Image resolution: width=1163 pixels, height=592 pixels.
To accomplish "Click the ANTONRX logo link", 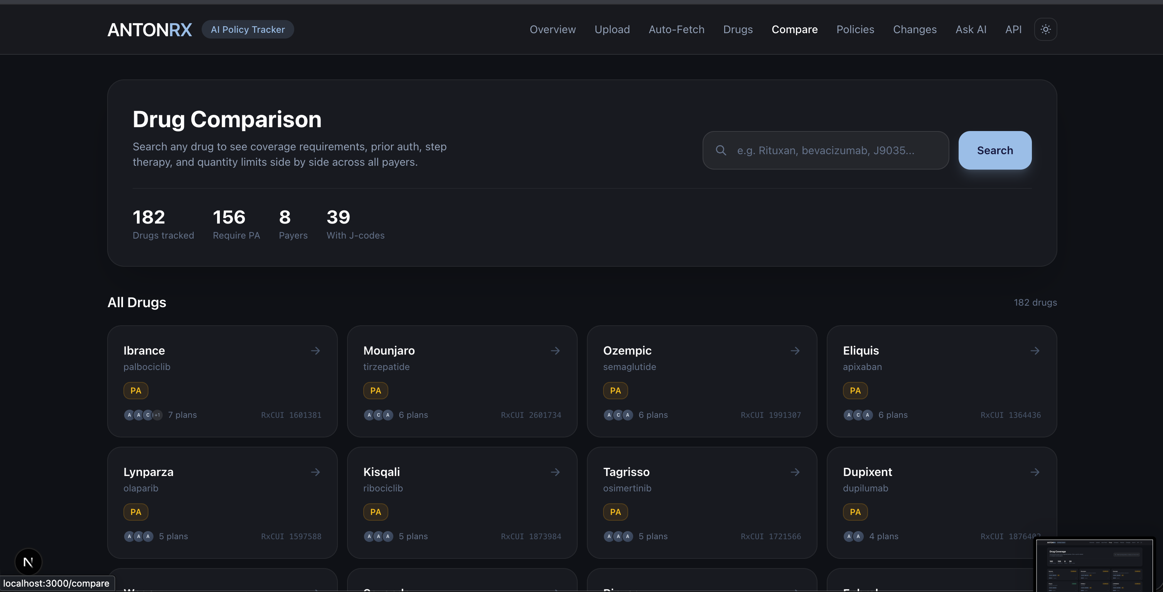I will click(150, 30).
